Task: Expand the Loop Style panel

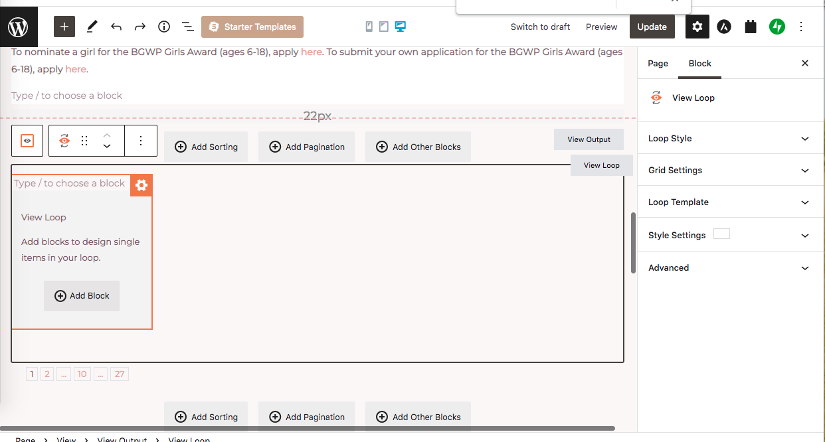Action: [731, 139]
